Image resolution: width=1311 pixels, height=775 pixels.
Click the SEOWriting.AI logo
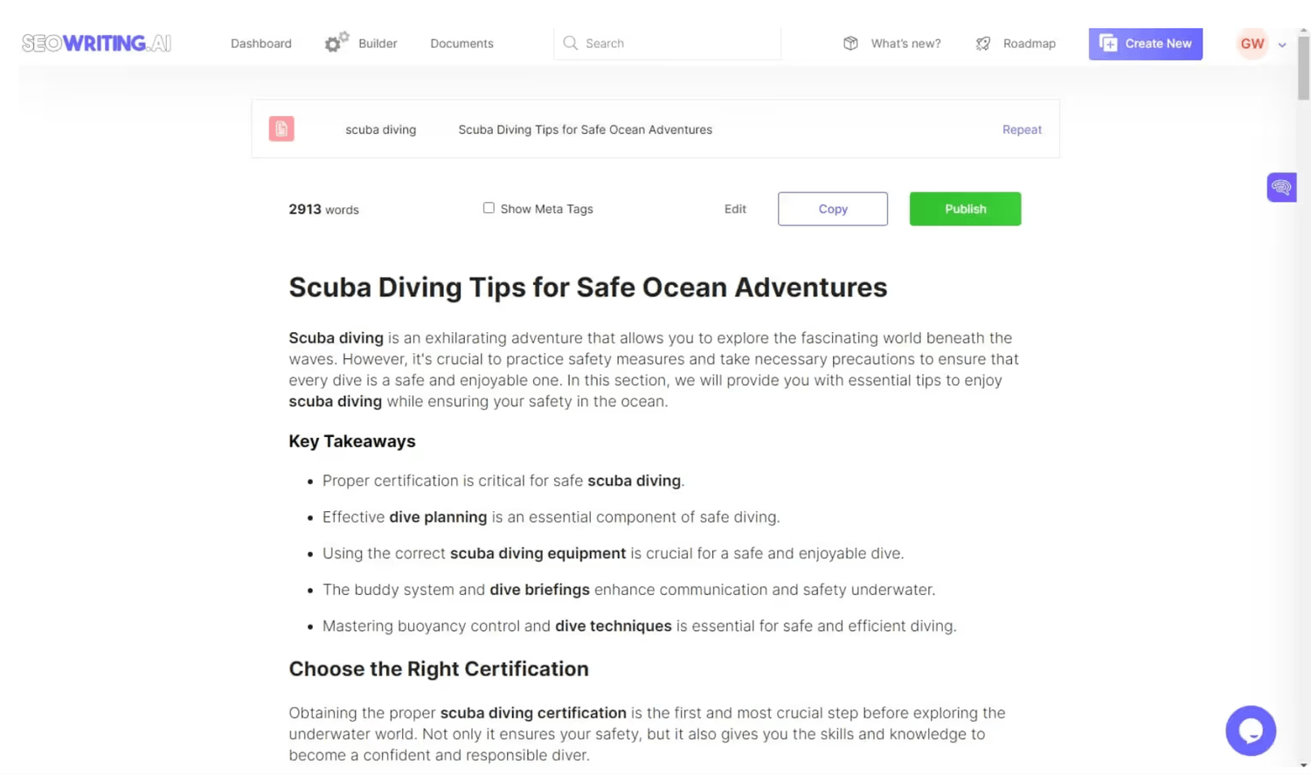tap(96, 43)
